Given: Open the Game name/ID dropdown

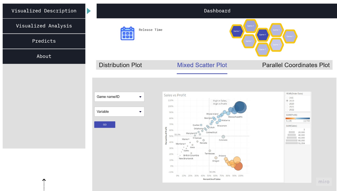Looking at the screenshot, I should (x=119, y=97).
